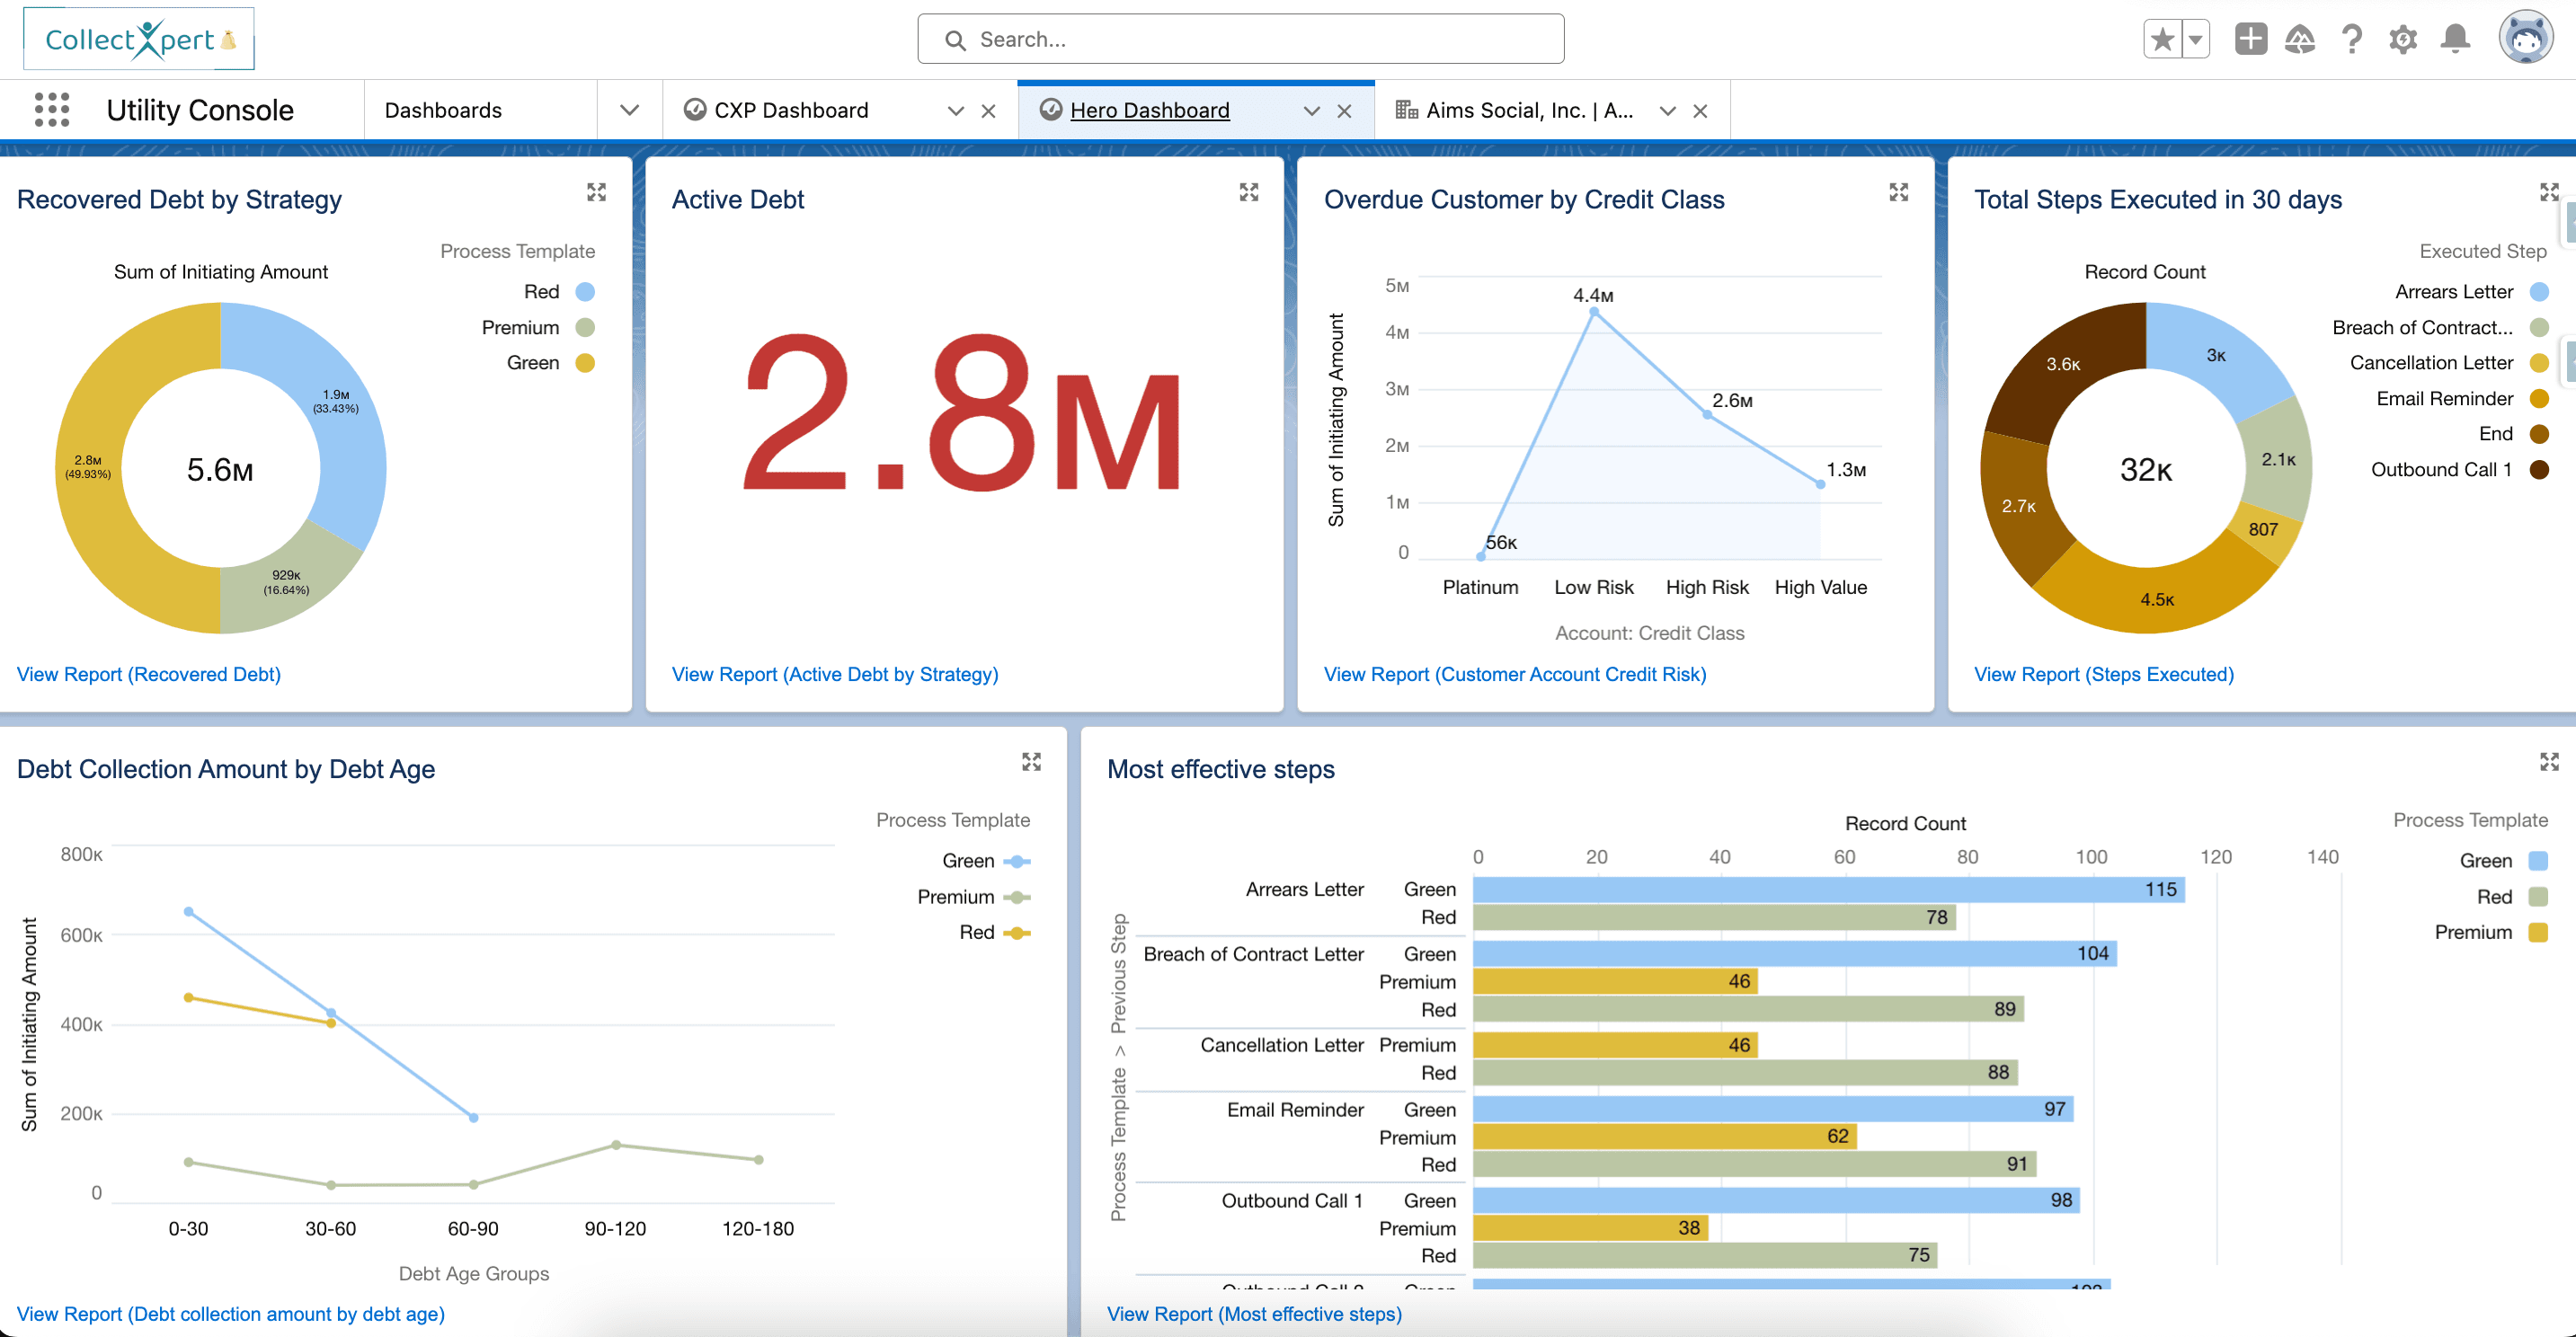The width and height of the screenshot is (2576, 1337).
Task: Open the Favorites list dropdown arrow
Action: pos(2195,39)
